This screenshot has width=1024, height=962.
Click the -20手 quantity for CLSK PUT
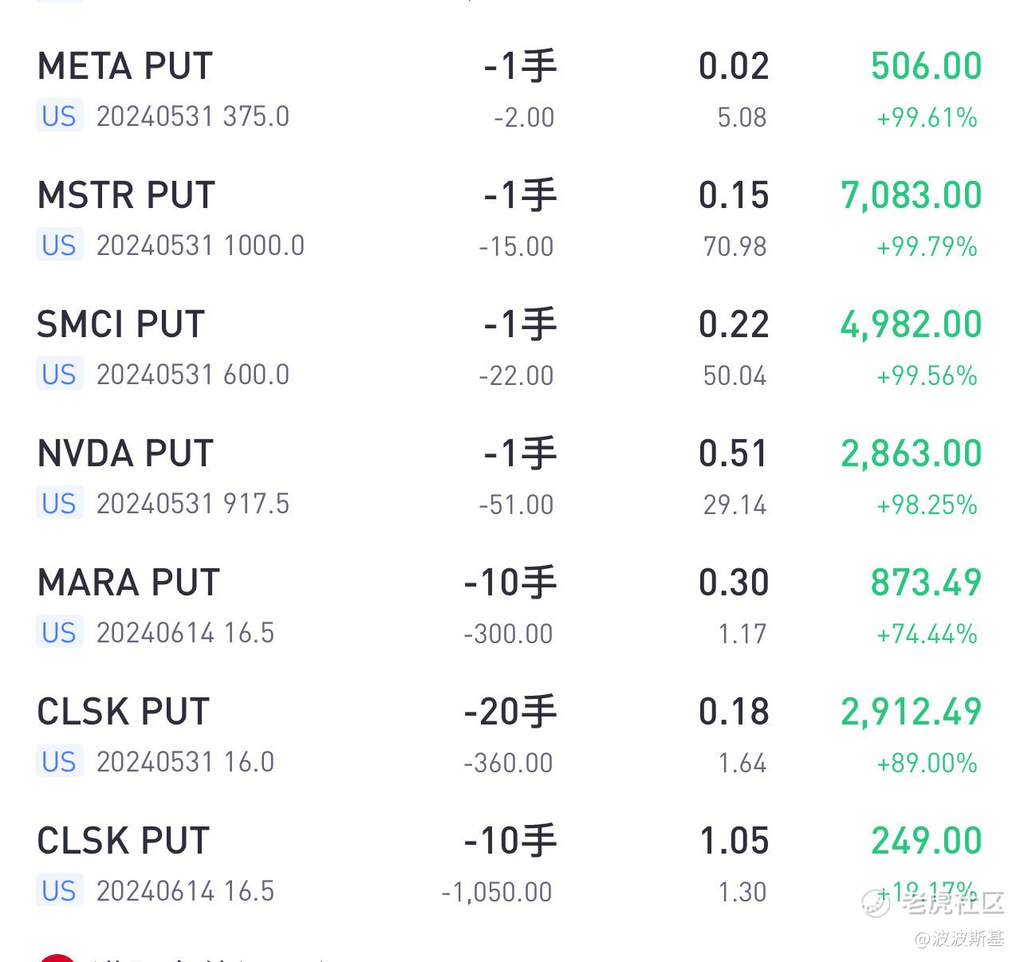(510, 712)
